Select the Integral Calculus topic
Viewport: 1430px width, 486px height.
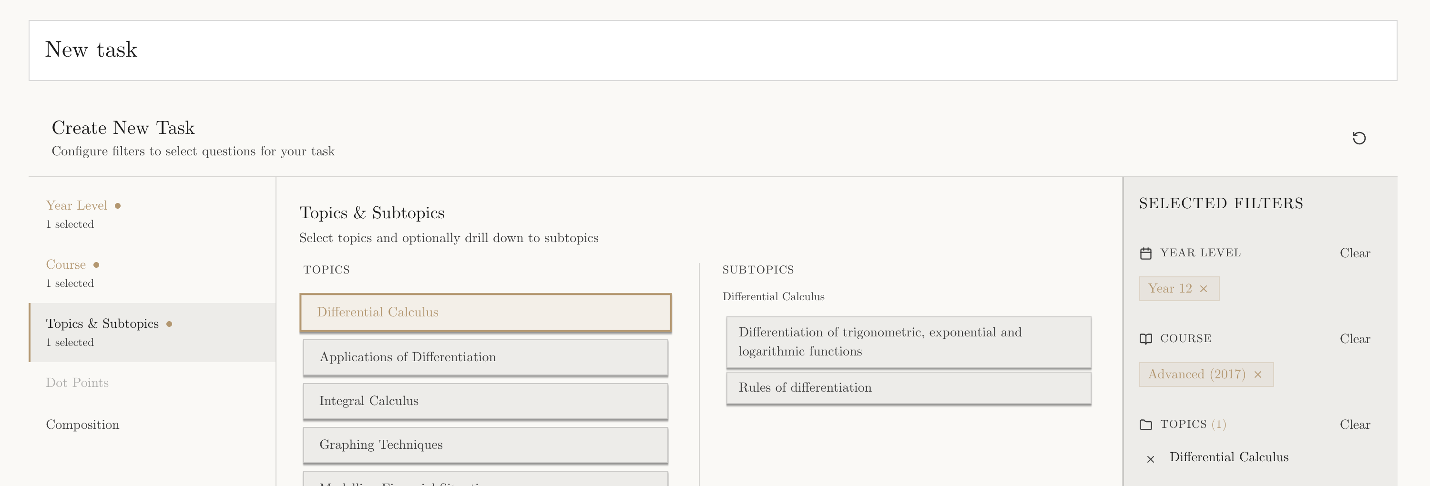(x=485, y=401)
